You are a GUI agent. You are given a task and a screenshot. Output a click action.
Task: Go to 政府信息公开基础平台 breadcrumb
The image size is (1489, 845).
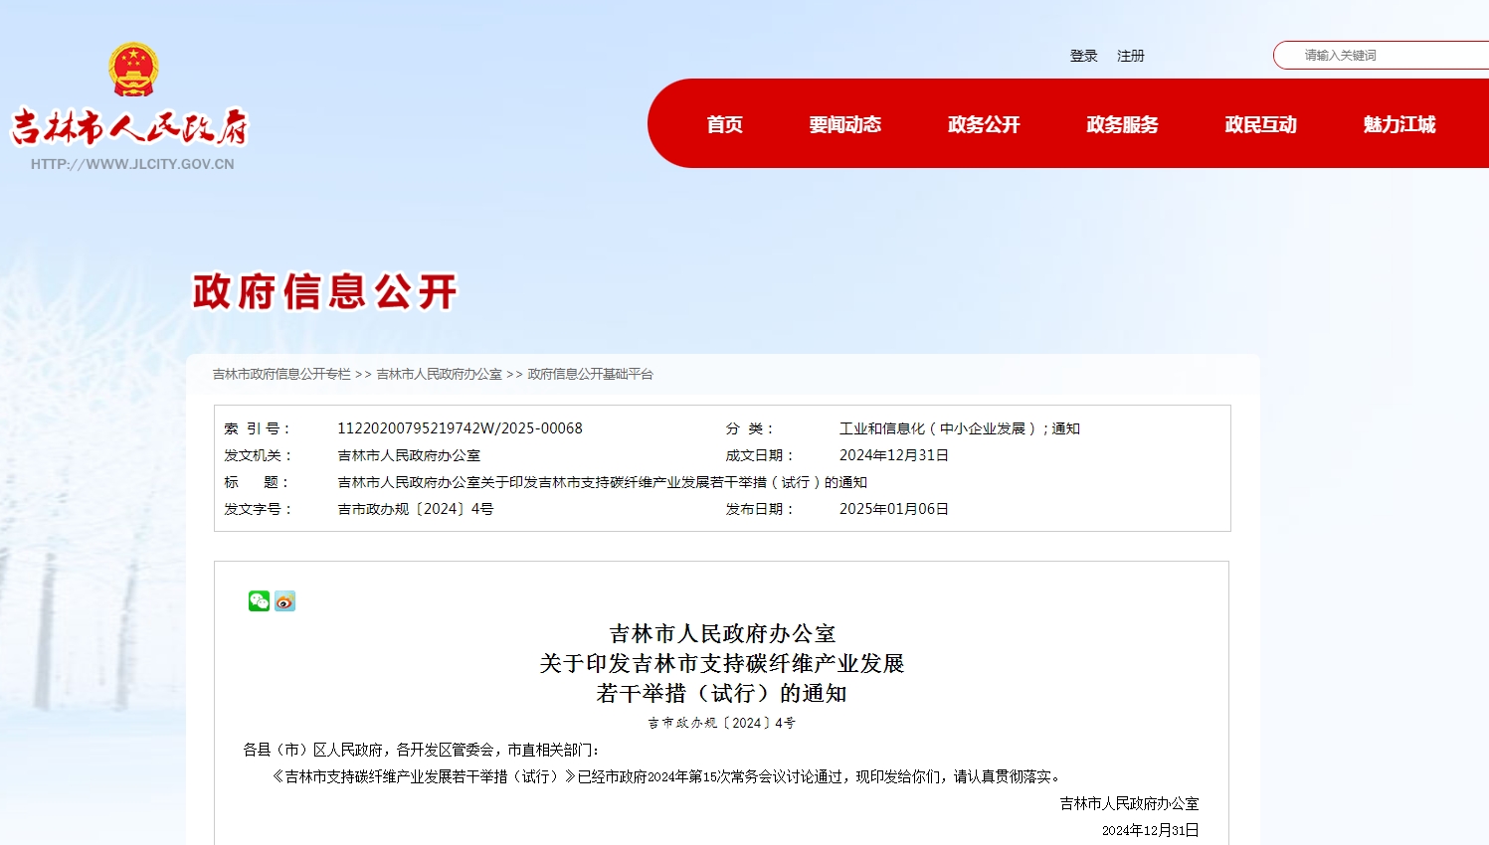[590, 374]
